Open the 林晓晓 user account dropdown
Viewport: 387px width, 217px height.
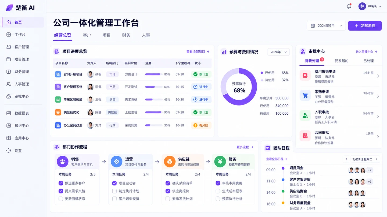(370, 6)
